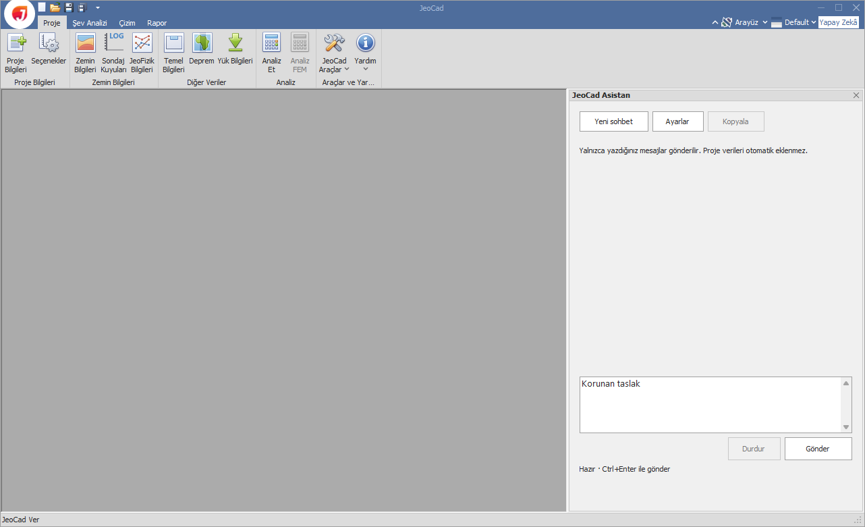Open the Arayüz interface dropdown
The image size is (865, 527).
pos(744,22)
